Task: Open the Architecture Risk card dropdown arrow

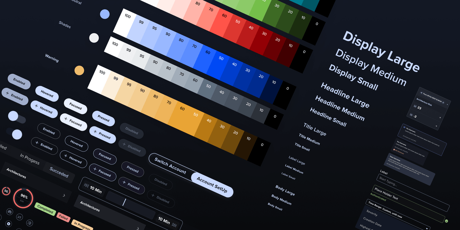Action: pyautogui.click(x=447, y=104)
